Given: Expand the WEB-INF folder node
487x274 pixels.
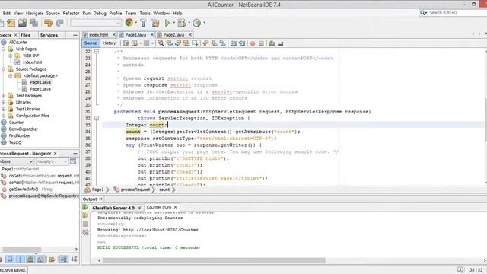Looking at the screenshot, I should 10,56.
